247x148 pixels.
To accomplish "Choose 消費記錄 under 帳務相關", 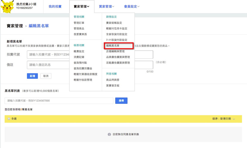I will [79, 57].
